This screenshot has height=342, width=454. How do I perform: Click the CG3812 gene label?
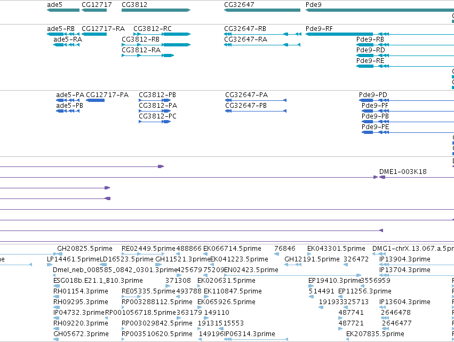[x=134, y=5]
